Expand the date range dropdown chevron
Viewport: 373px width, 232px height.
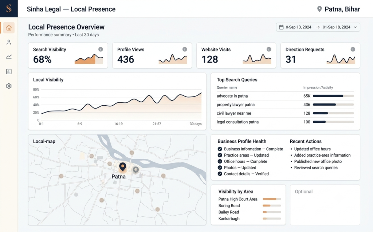point(355,27)
